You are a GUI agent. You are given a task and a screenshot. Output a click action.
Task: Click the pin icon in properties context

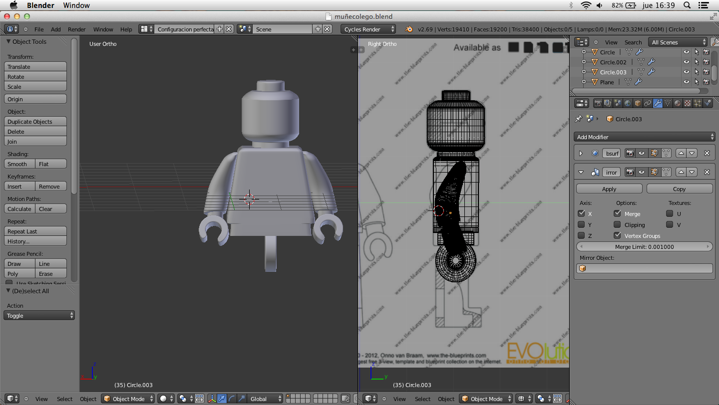click(579, 119)
